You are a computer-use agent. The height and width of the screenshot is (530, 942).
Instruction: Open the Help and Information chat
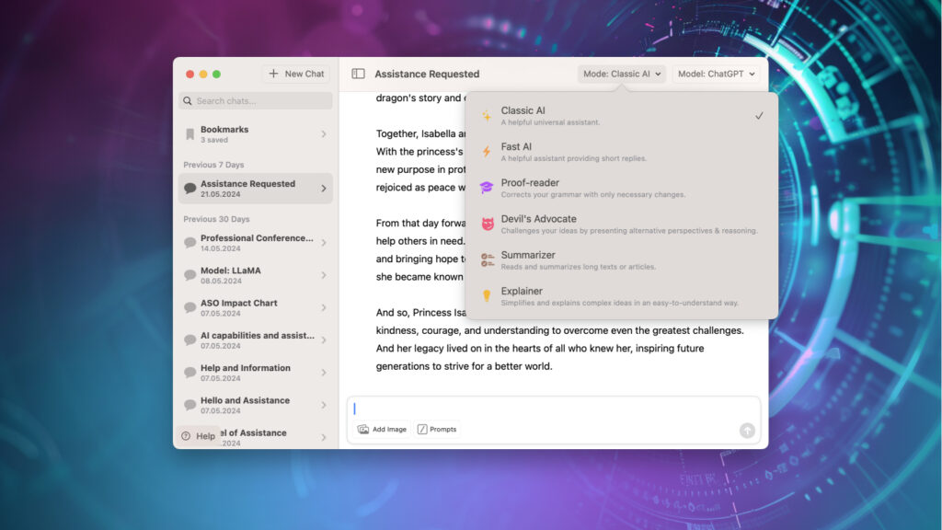[x=256, y=373]
